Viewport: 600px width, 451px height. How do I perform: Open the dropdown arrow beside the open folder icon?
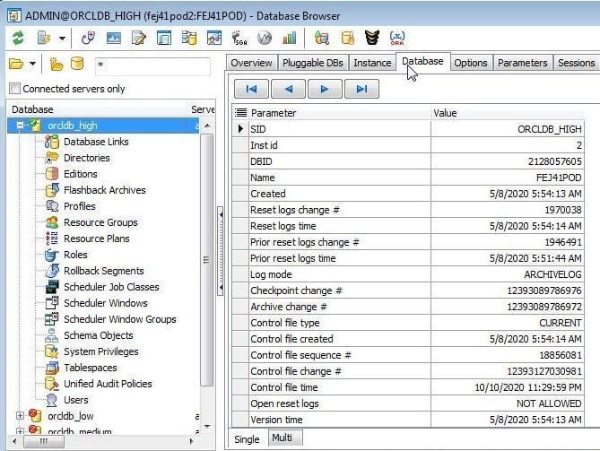pyautogui.click(x=32, y=64)
